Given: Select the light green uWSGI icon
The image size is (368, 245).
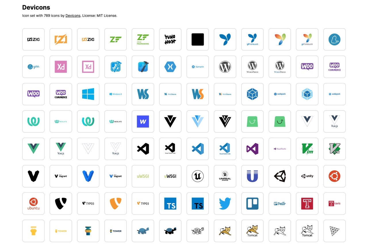Looking at the screenshot, I should tap(143, 176).
